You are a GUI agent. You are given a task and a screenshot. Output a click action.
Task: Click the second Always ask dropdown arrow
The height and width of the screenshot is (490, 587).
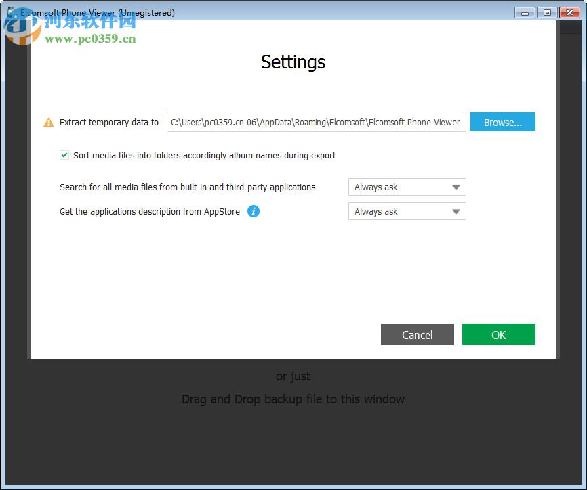tap(457, 211)
